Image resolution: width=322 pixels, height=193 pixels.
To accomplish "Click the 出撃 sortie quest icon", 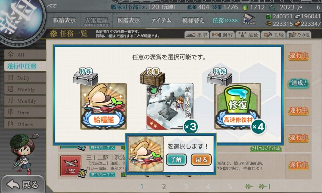I will click(x=71, y=166).
